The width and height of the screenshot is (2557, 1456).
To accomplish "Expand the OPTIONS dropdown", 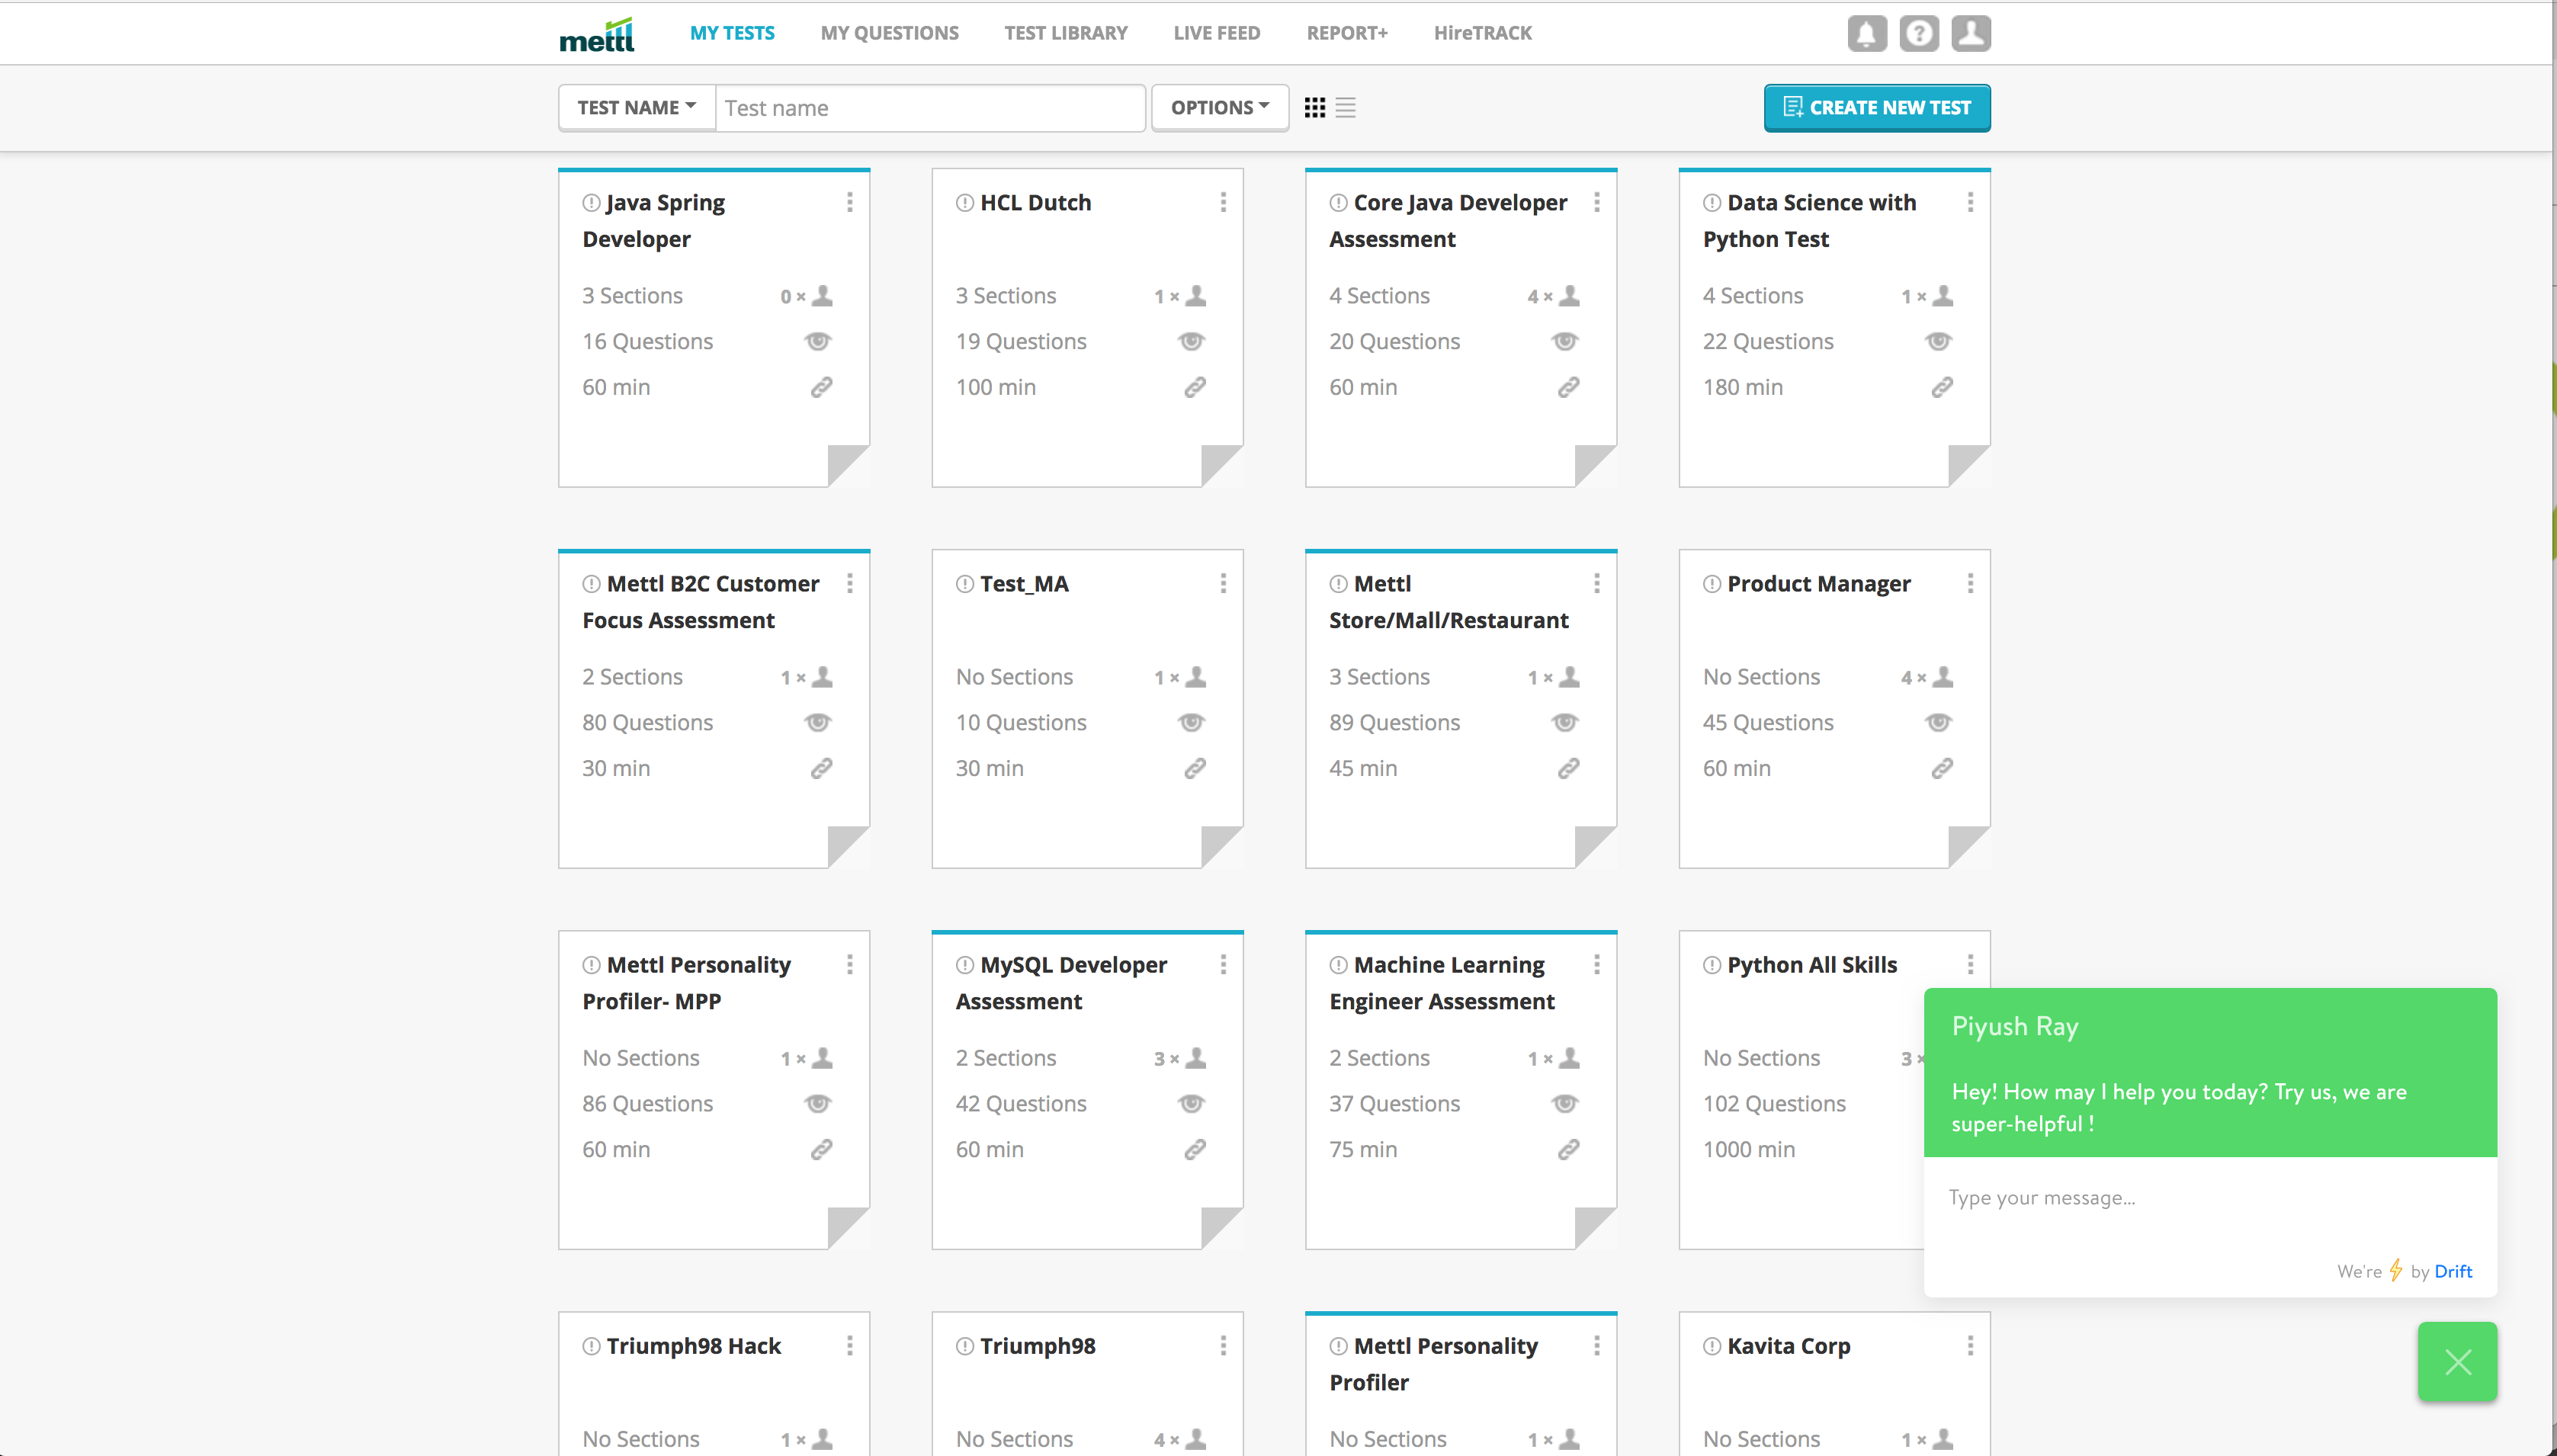I will 1219,107.
